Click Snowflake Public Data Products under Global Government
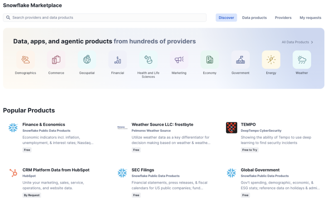Image resolution: width=332 pixels, height=209 pixels. click(x=265, y=176)
